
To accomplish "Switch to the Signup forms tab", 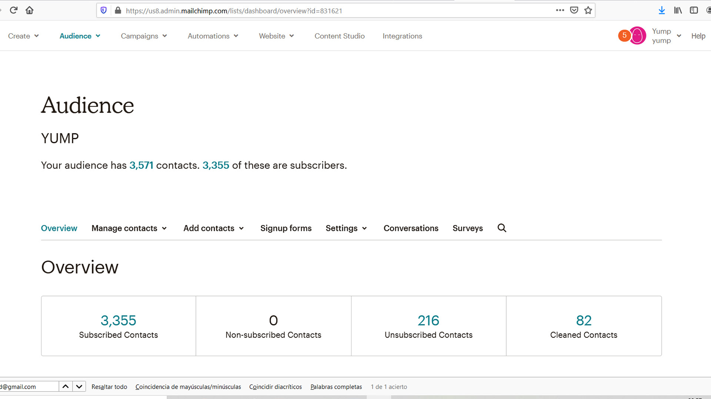I will (x=286, y=228).
